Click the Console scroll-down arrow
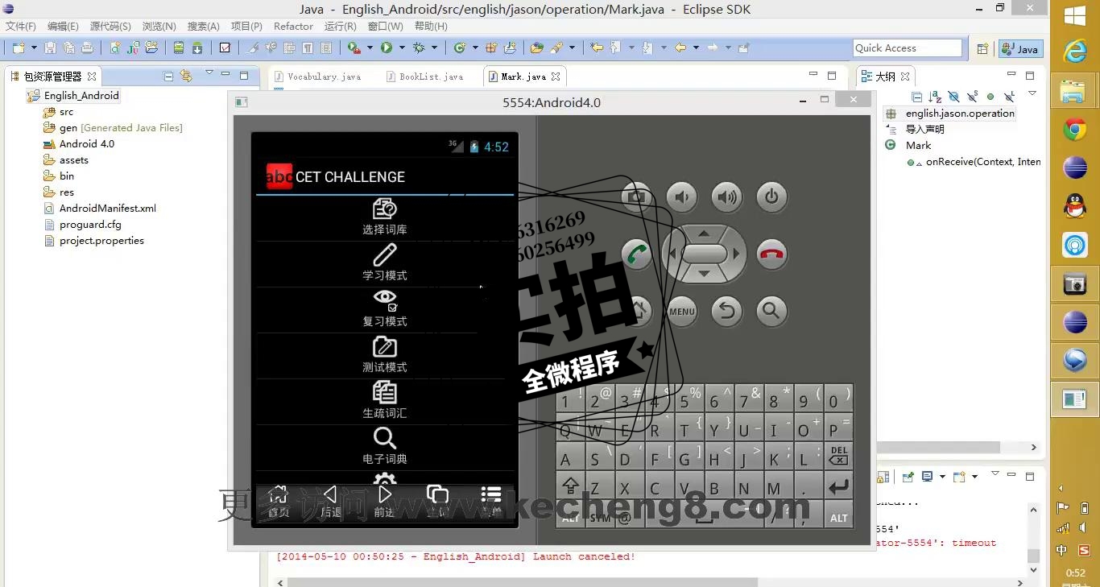This screenshot has height=587, width=1100. point(1033,572)
